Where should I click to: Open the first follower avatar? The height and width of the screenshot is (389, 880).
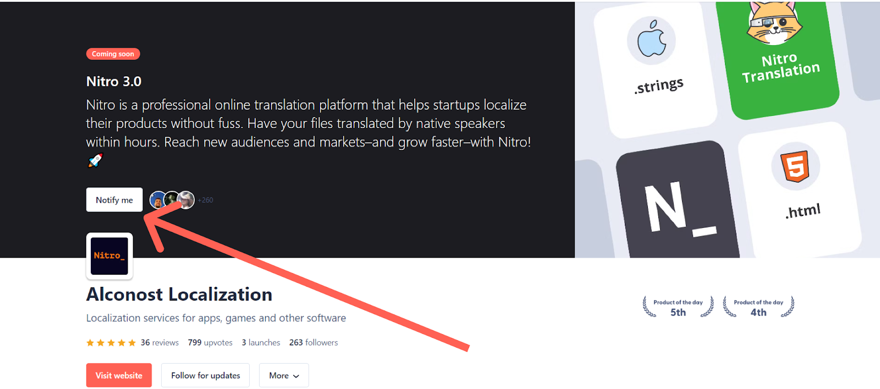coord(158,199)
